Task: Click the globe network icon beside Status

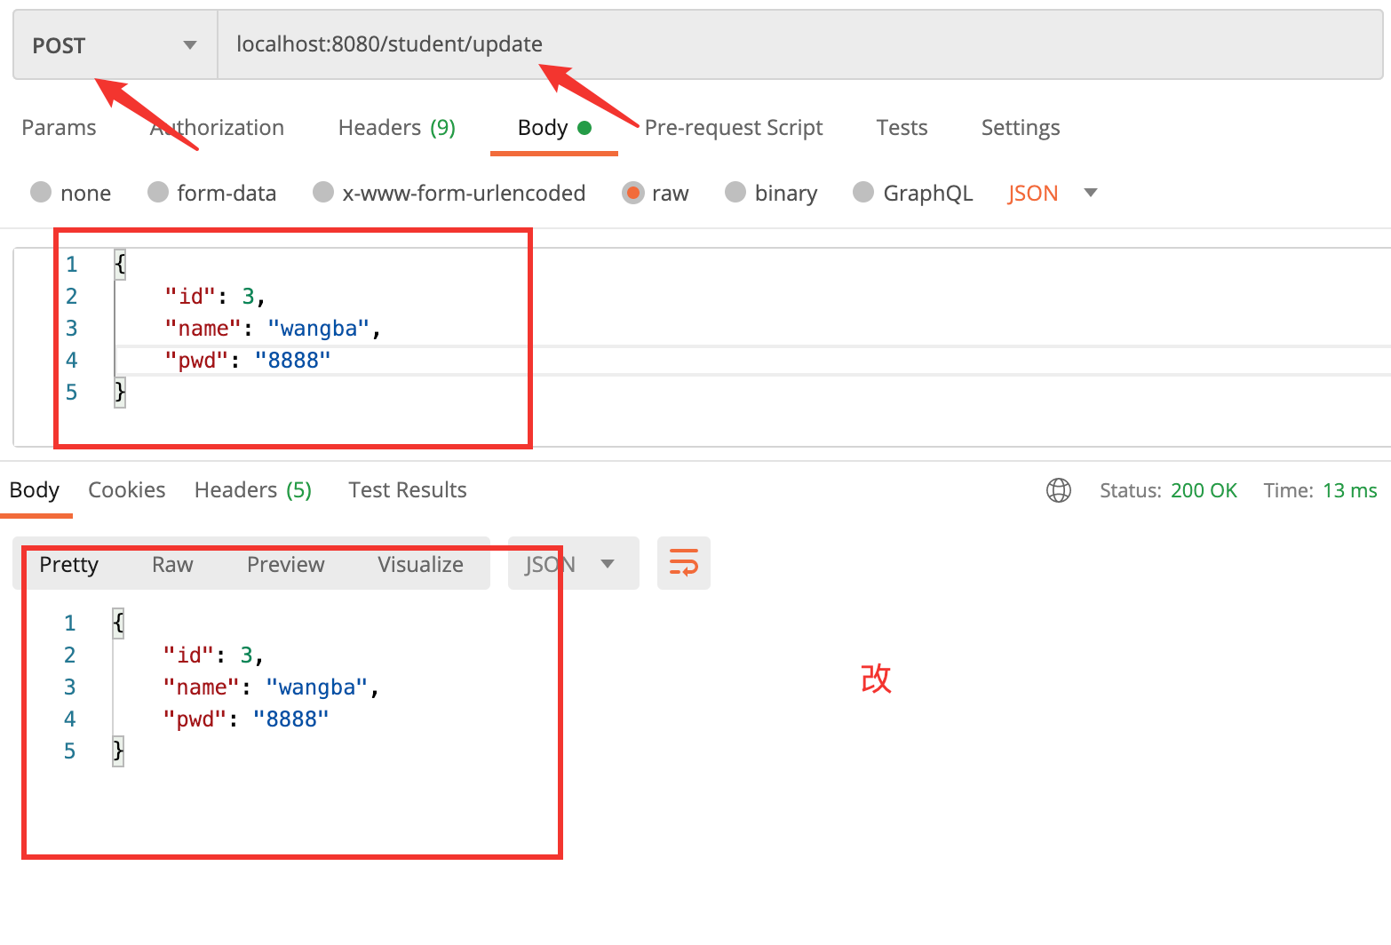Action: coord(1058,490)
